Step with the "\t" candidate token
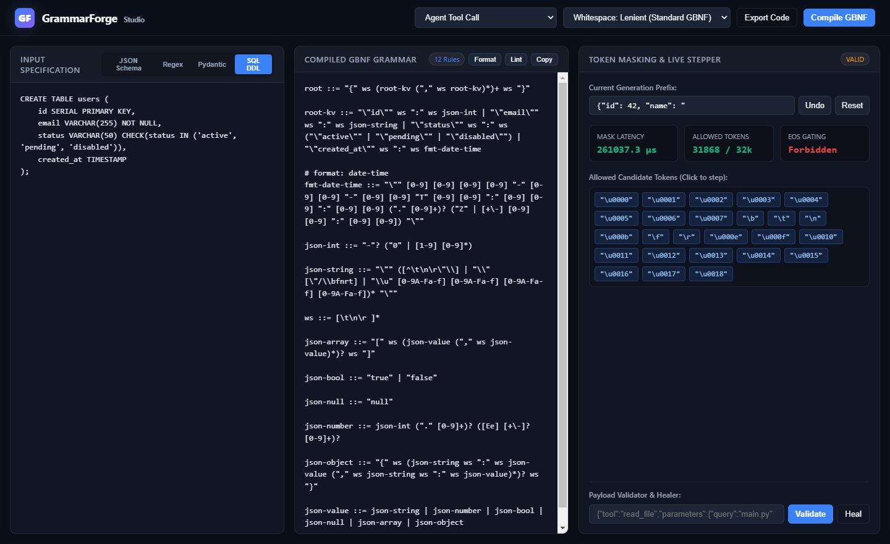This screenshot has height=544, width=890. click(x=781, y=218)
